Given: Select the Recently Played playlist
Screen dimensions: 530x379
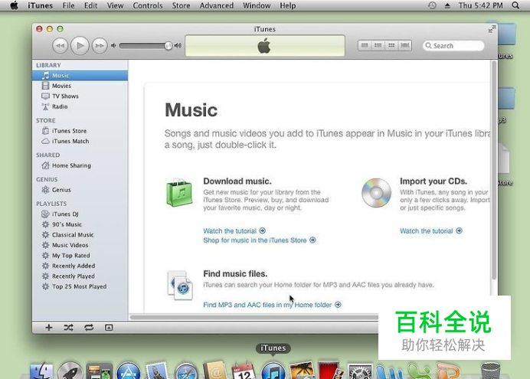Looking at the screenshot, I should coord(80,276).
